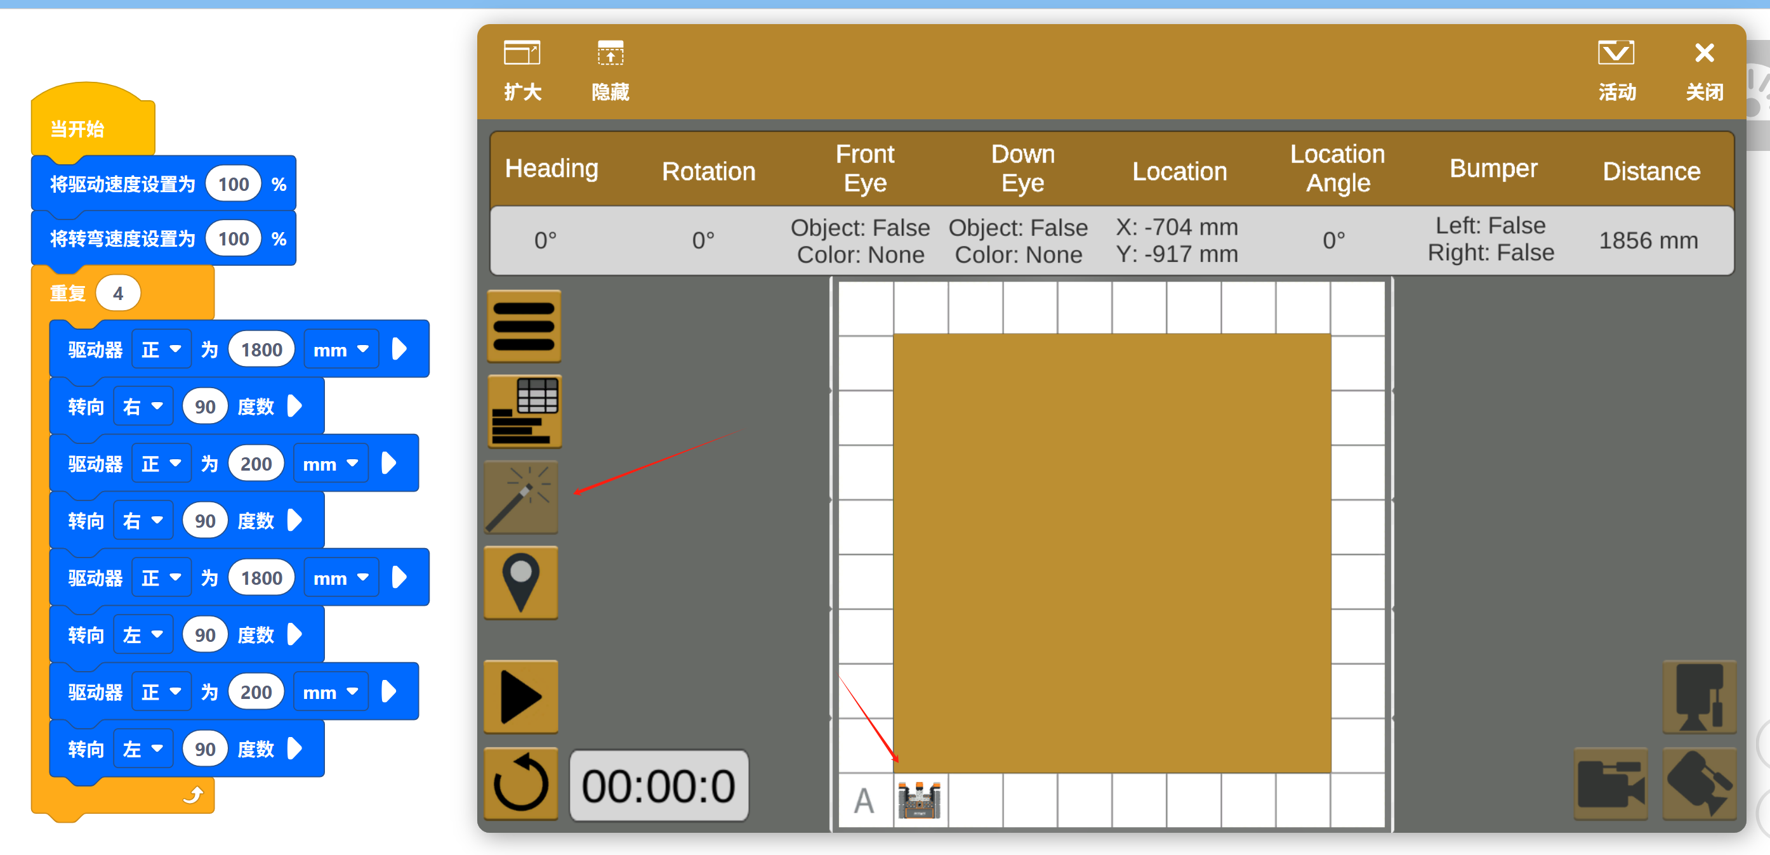
Task: Click the magic wand pen tool button
Action: click(x=521, y=497)
